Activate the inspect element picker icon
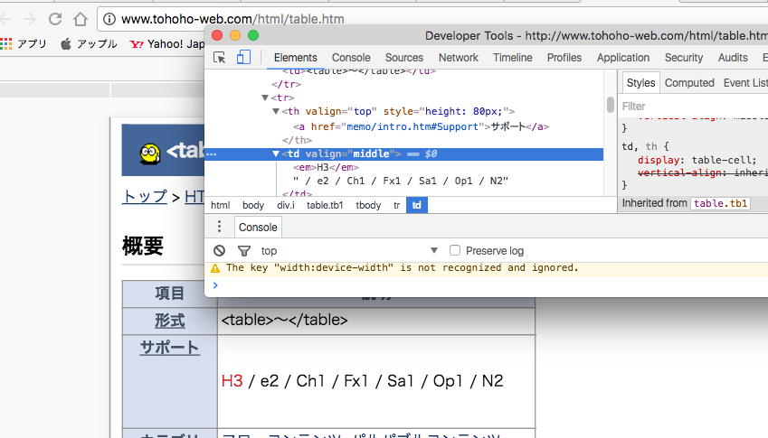The image size is (768, 438). pyautogui.click(x=220, y=58)
